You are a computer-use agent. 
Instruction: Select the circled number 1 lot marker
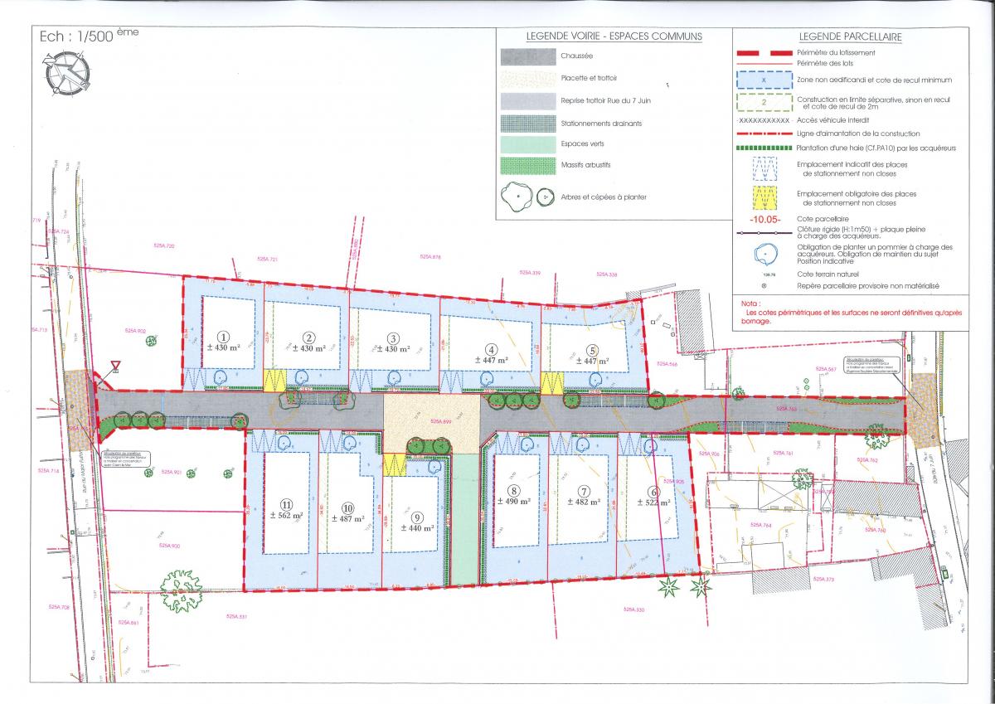point(222,337)
